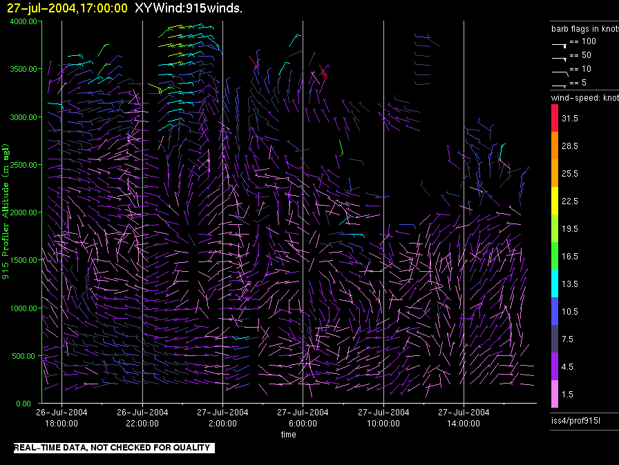The height and width of the screenshot is (465, 619).
Task: Click the 27-Jul-2004 2:00:00 time tick label
Action: coord(222,417)
